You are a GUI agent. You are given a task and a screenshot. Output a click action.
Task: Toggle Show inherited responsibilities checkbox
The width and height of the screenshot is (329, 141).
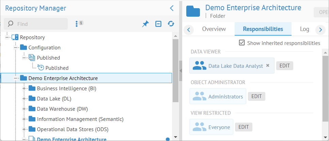coord(242,43)
